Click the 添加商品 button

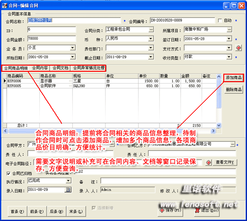click(234, 77)
